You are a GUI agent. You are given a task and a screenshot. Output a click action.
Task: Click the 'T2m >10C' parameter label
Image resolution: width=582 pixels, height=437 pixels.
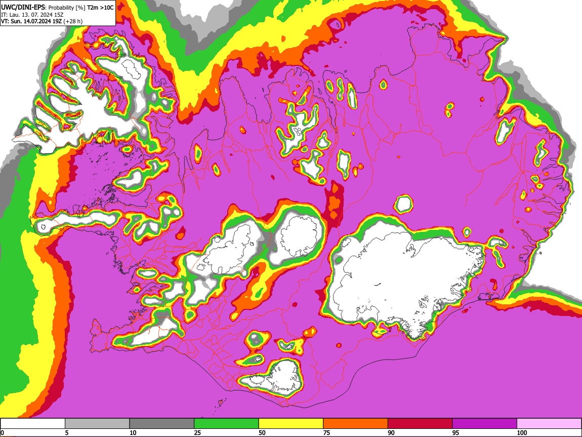(100, 8)
